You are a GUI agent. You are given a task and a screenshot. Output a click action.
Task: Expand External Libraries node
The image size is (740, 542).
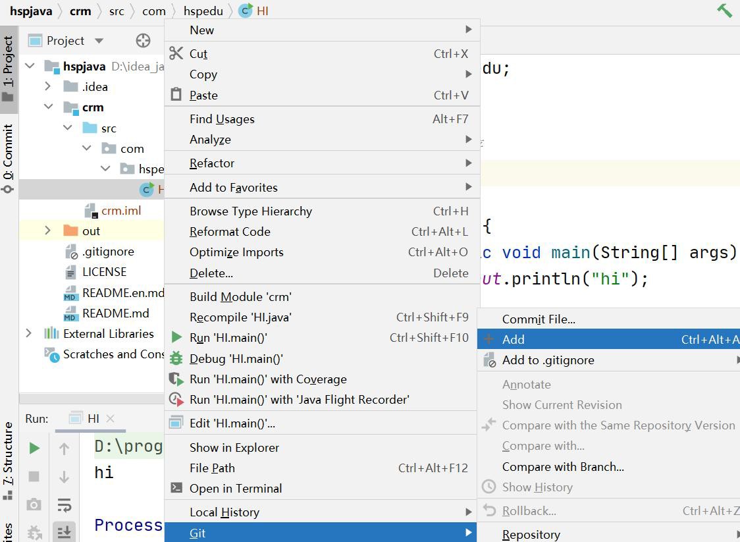coord(29,333)
